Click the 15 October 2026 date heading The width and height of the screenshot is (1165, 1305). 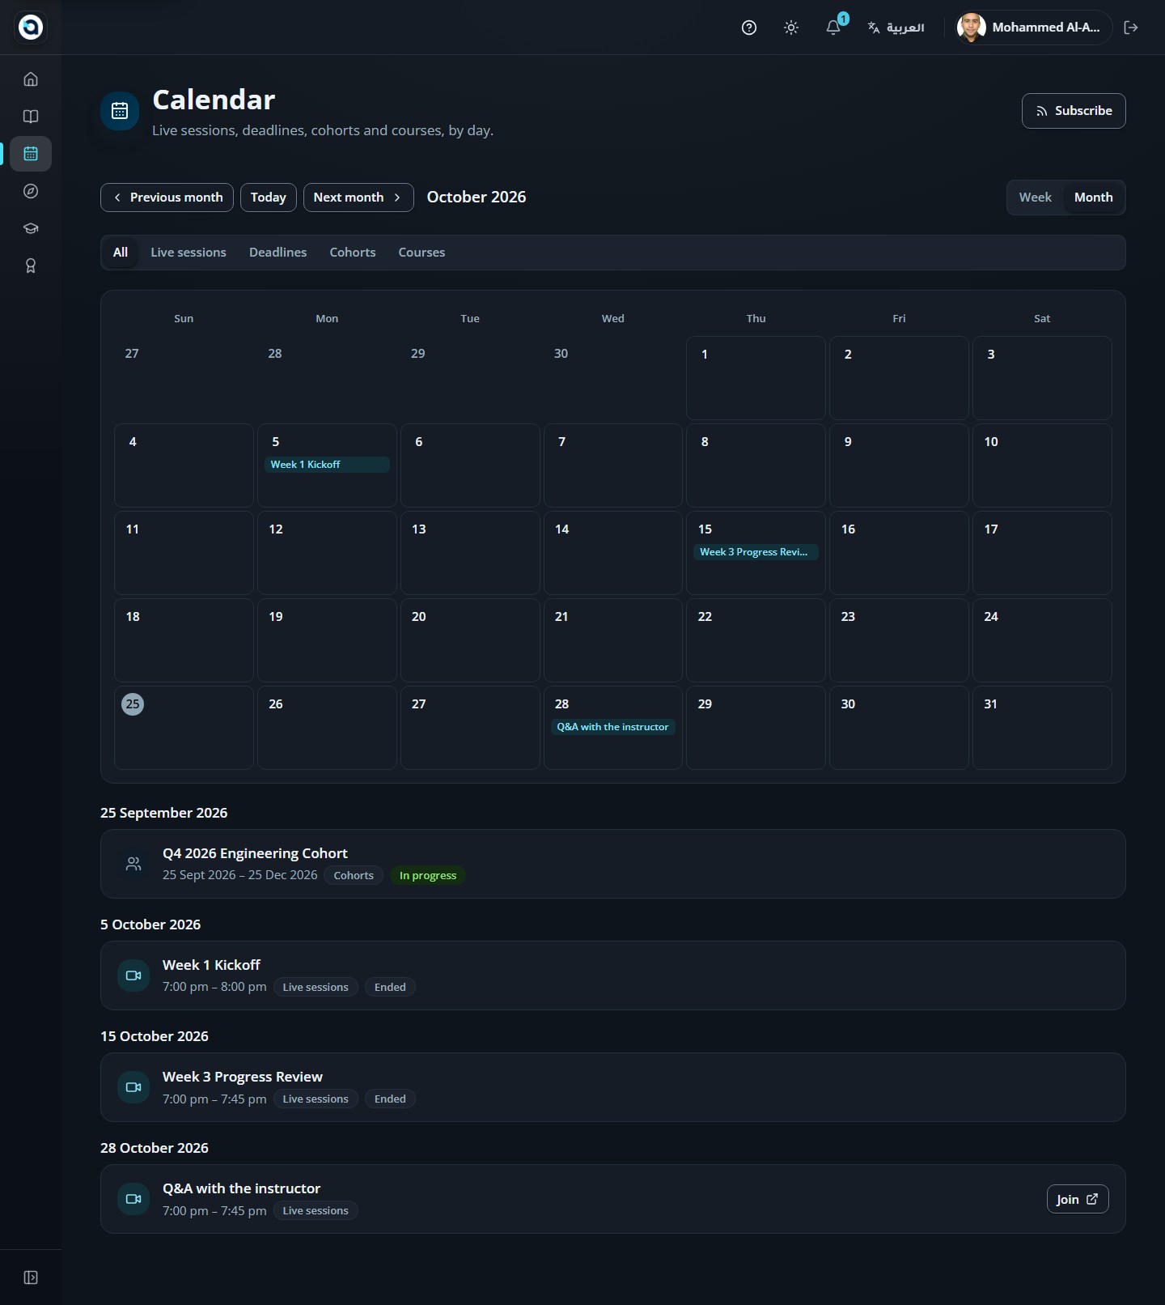coord(155,1036)
